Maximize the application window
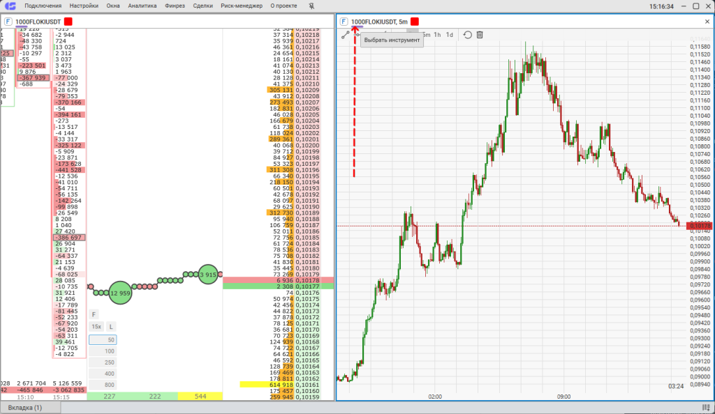Screen dimensions: 715x414 pos(696,6)
